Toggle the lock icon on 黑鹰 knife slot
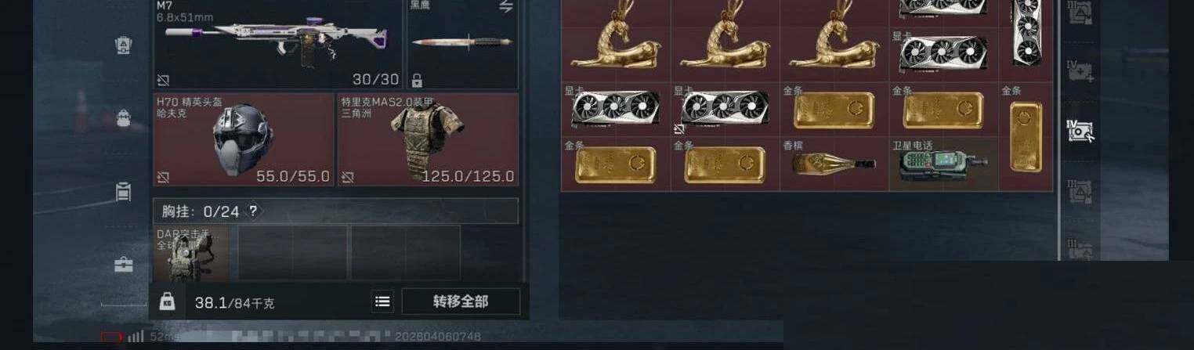The height and width of the screenshot is (350, 1194). pos(417,80)
